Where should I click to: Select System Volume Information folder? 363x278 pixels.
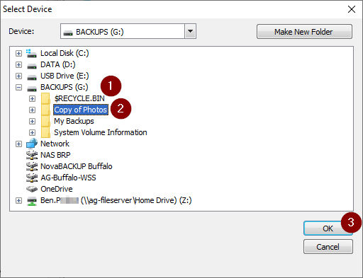point(101,132)
